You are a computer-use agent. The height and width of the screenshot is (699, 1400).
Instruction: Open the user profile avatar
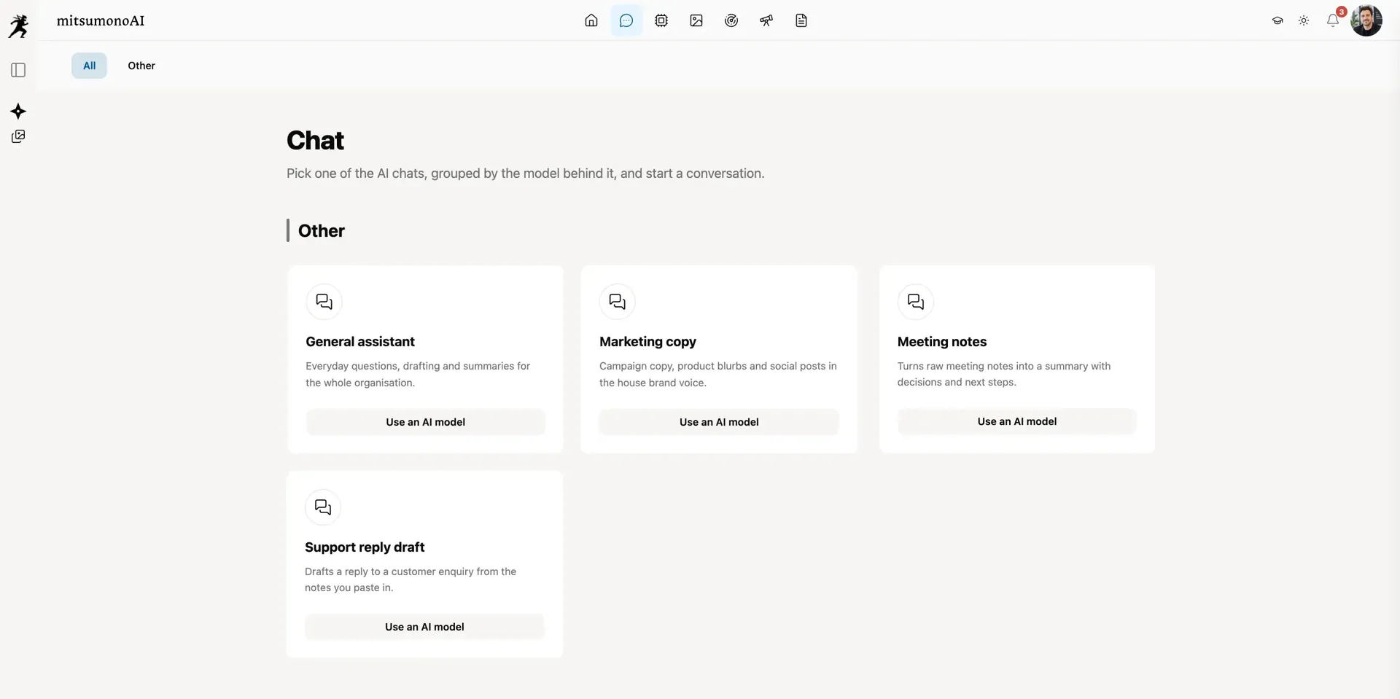point(1366,20)
